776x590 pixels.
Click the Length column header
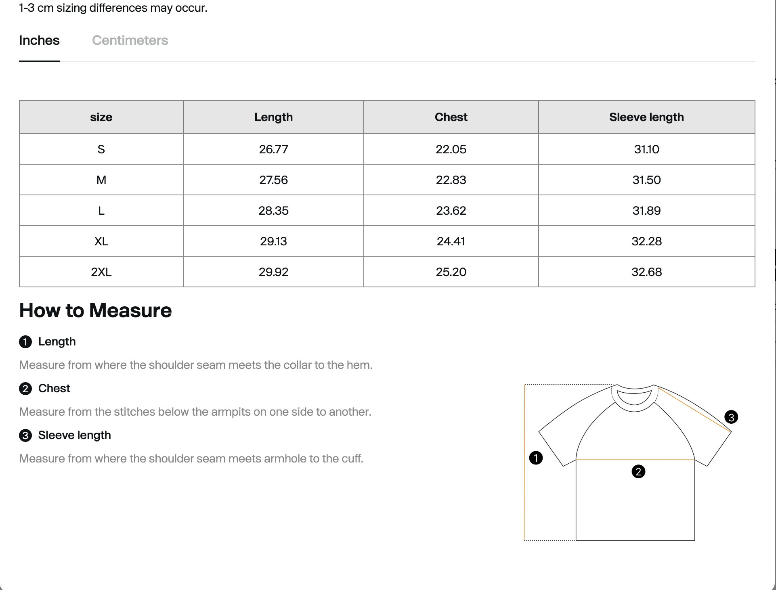[273, 117]
